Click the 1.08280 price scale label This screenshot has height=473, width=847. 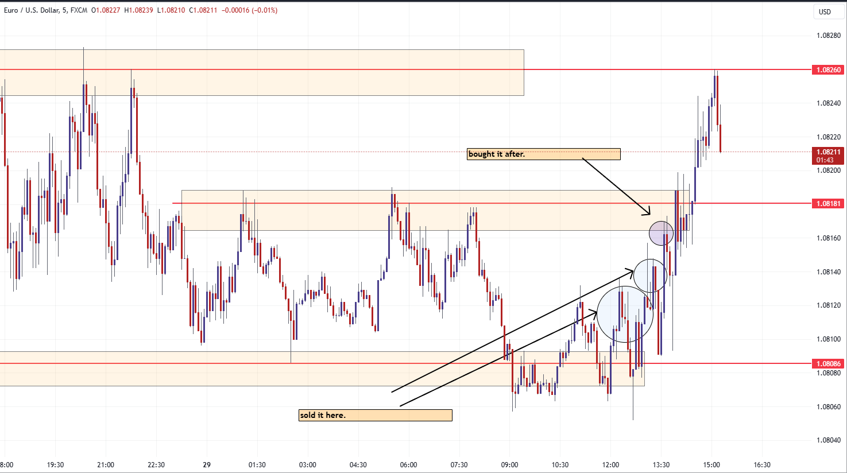(x=828, y=36)
